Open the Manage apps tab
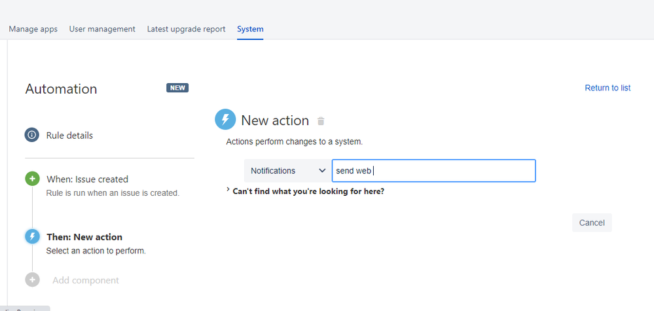Viewport: 654px width, 311px height. tap(33, 29)
